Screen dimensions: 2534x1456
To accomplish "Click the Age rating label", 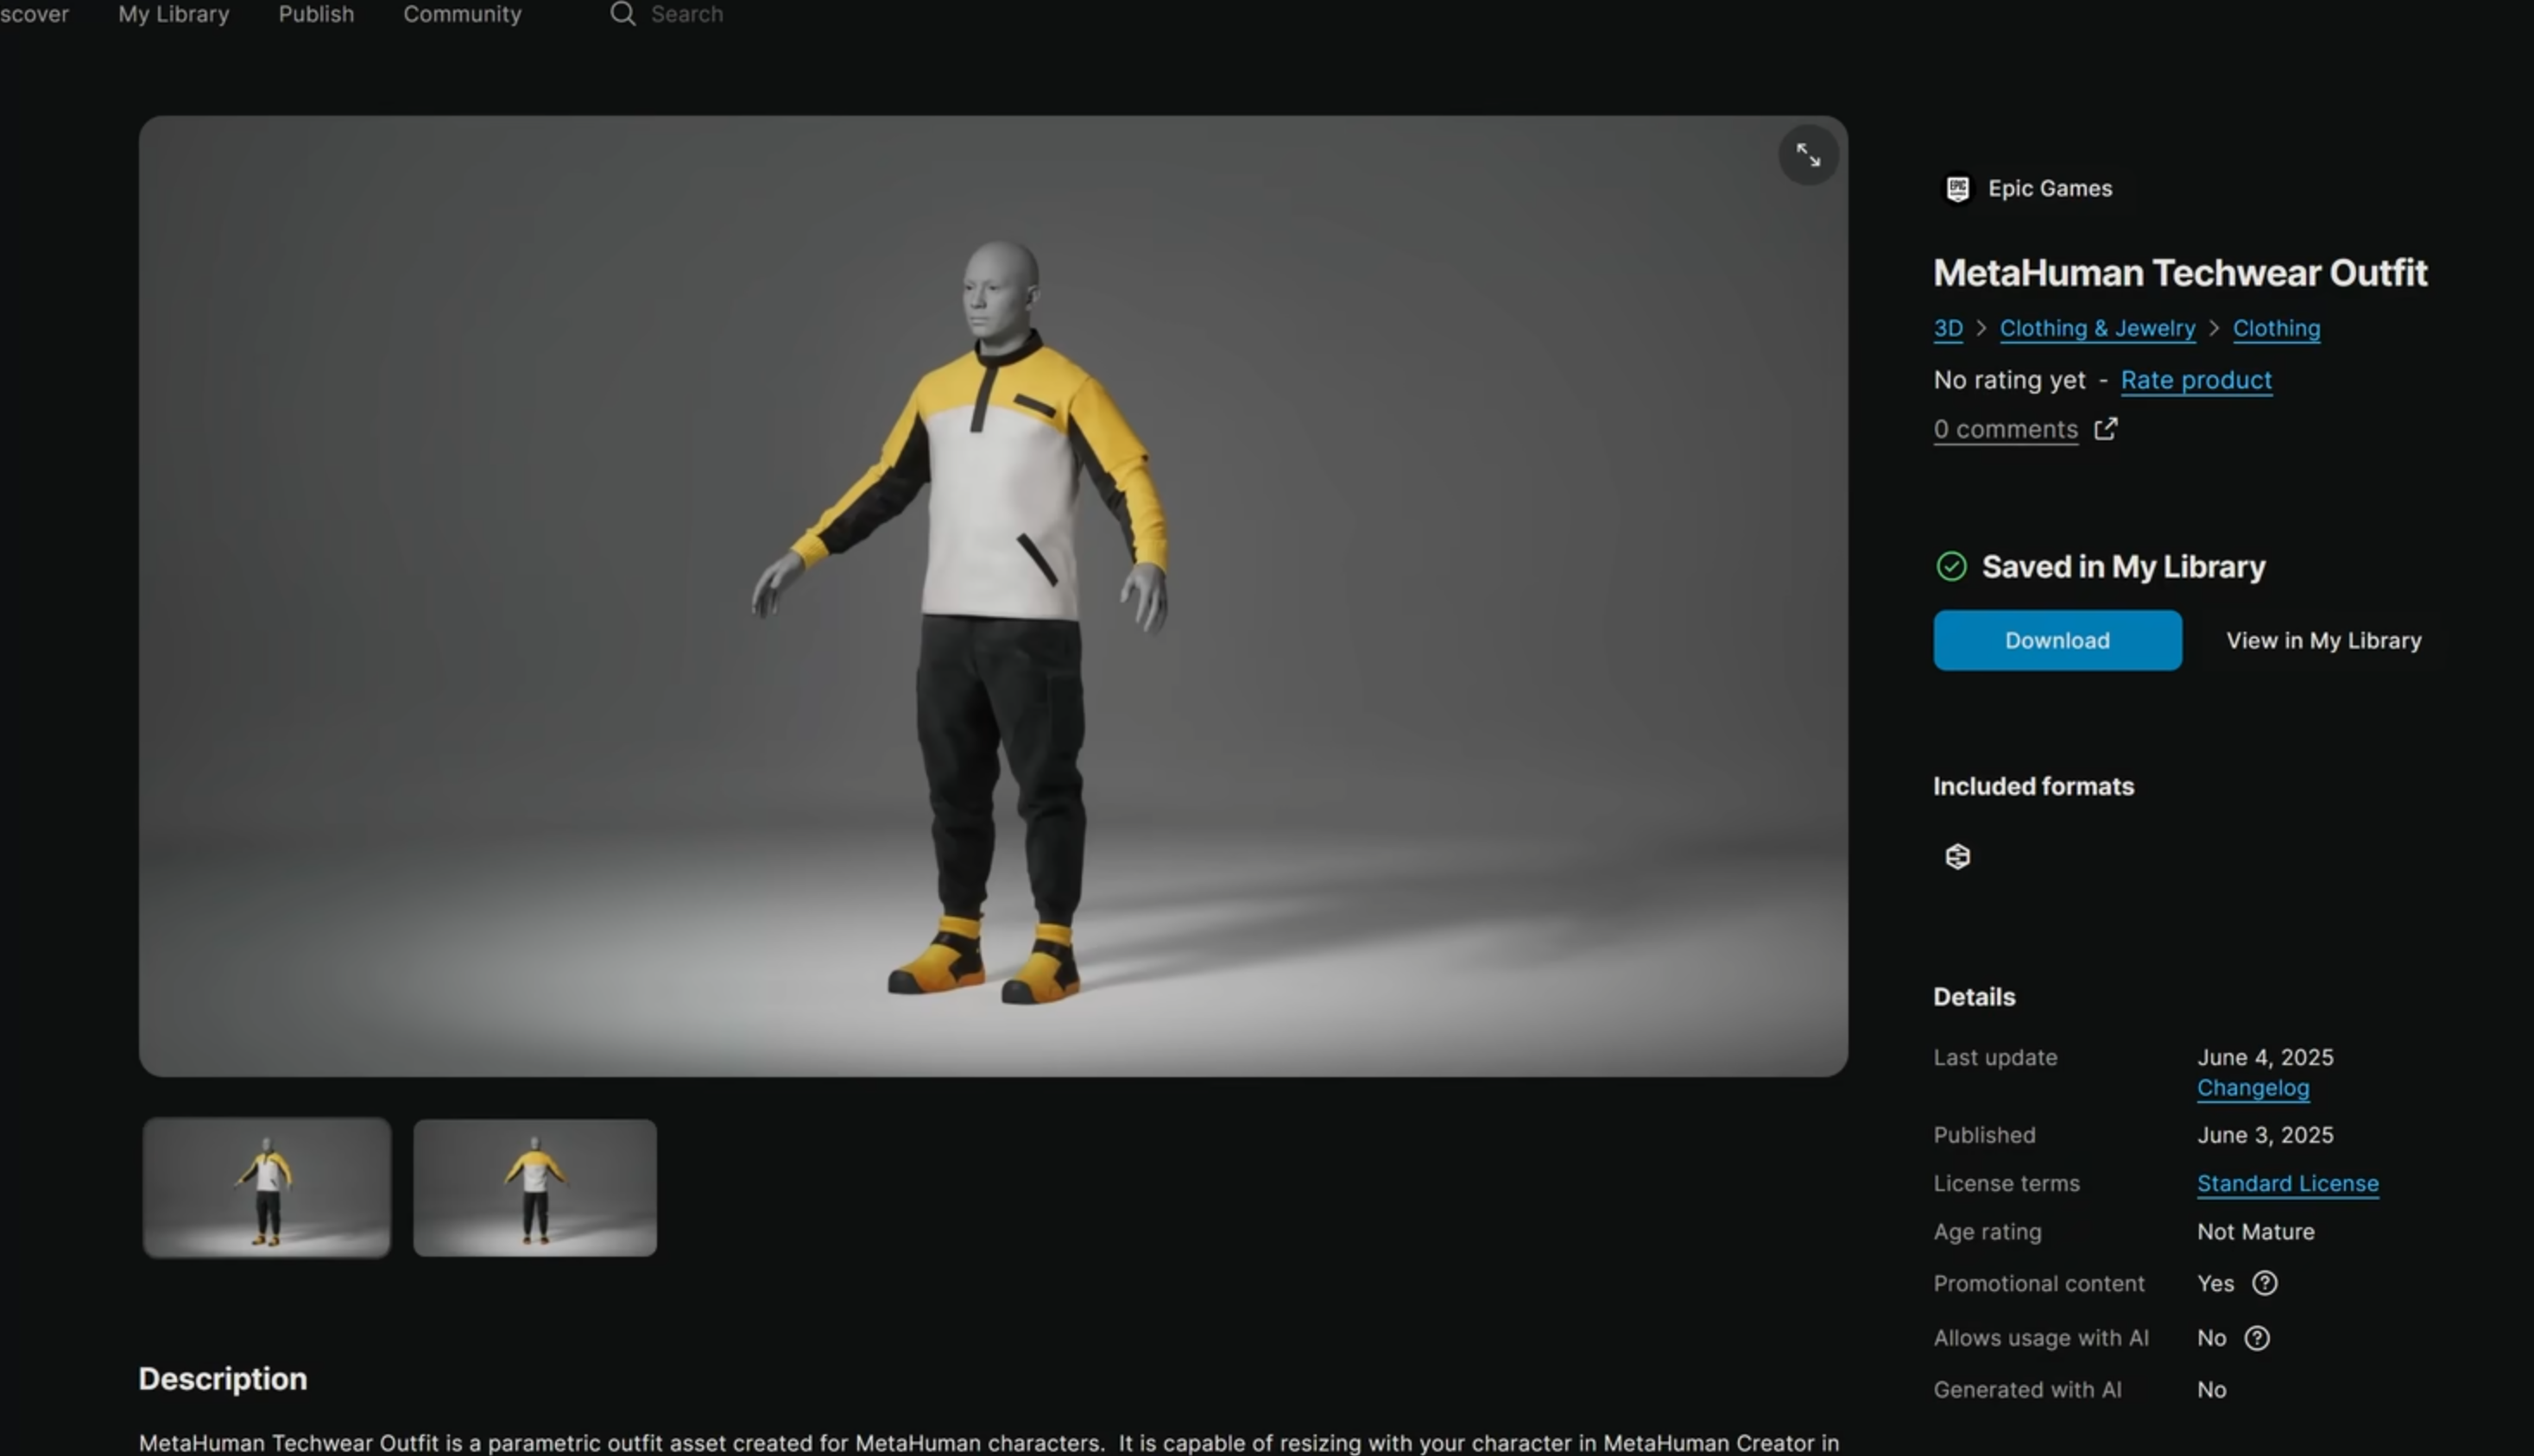I will click(x=1987, y=1232).
